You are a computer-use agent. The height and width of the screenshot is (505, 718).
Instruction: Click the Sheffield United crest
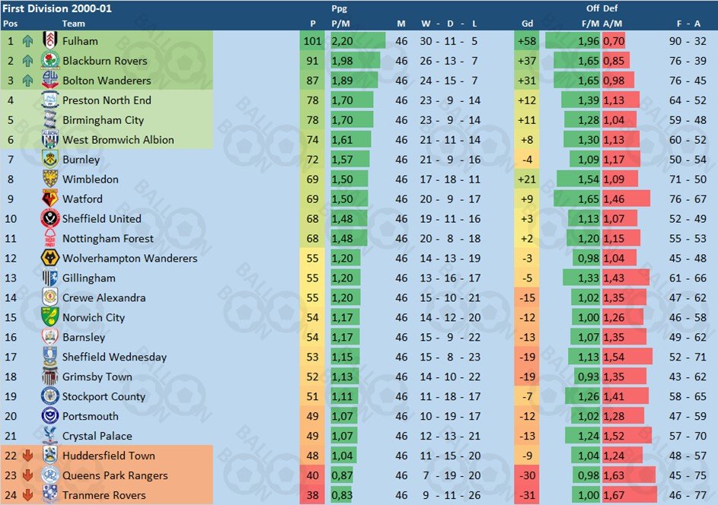pyautogui.click(x=50, y=218)
